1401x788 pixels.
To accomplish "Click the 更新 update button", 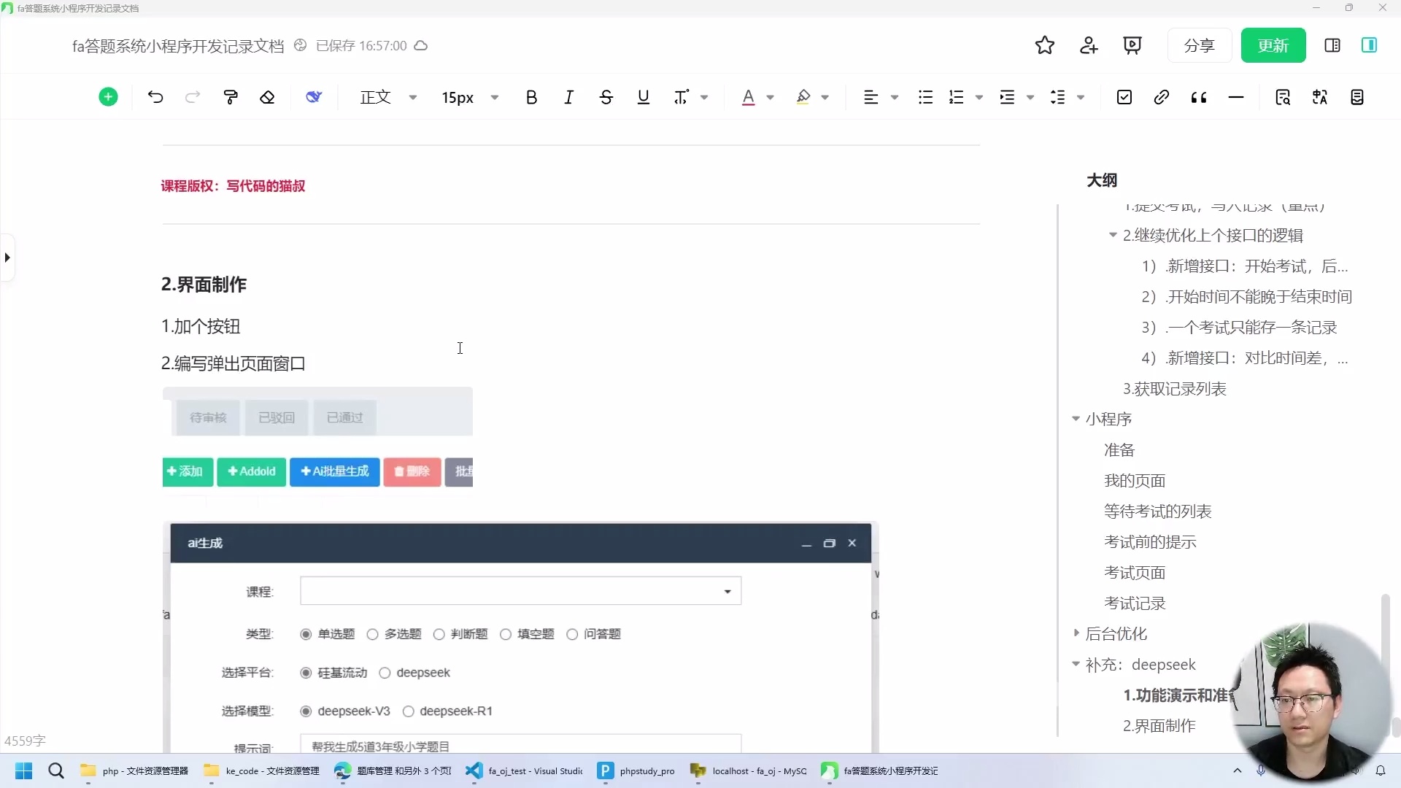I will tap(1273, 45).
